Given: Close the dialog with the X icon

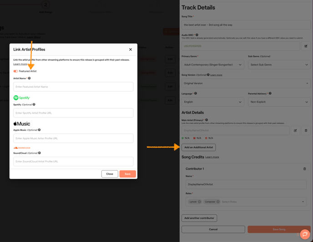Looking at the screenshot, I should 131,50.
